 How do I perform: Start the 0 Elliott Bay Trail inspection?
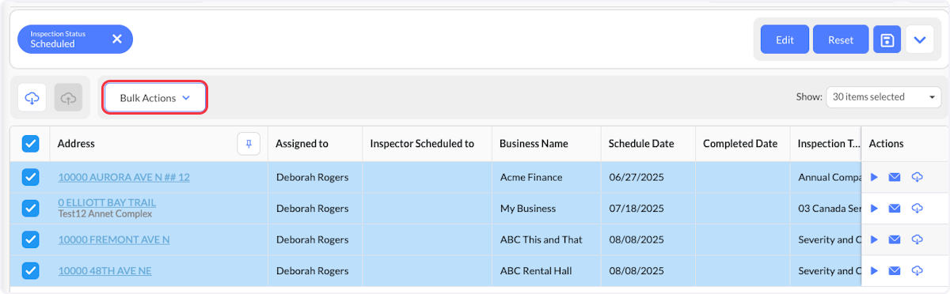874,209
